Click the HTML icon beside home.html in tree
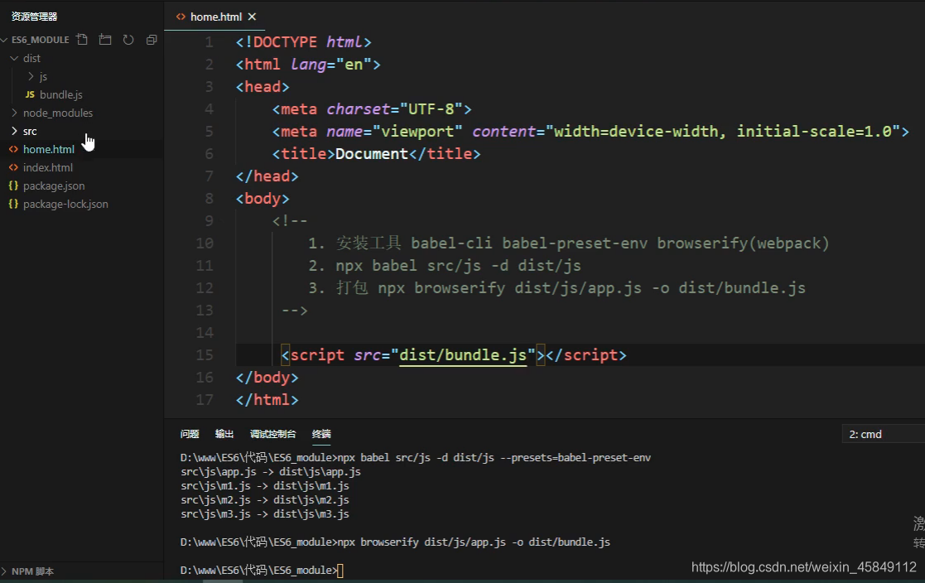 (13, 149)
